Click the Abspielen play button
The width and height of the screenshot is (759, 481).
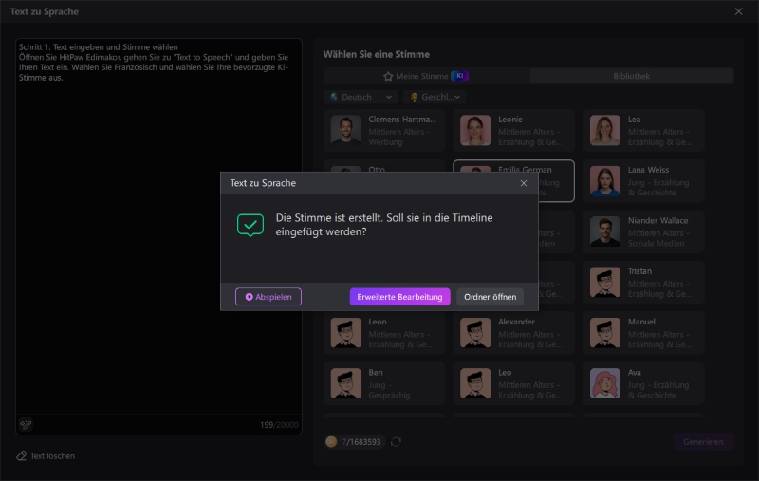(268, 297)
